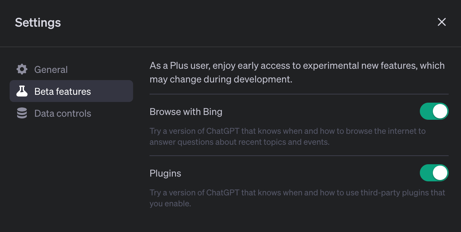The image size is (461, 232).
Task: Click the white knob on Plugins switch
Action: click(440, 173)
